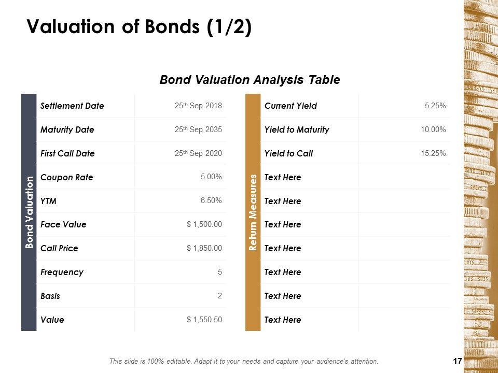Viewport: 498px width, 373px height.
Task: Click the Yield to Call value '15.25%'
Action: (434, 153)
